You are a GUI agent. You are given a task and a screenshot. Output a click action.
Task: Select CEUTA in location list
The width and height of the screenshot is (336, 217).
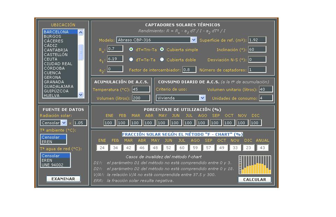coord(60,59)
